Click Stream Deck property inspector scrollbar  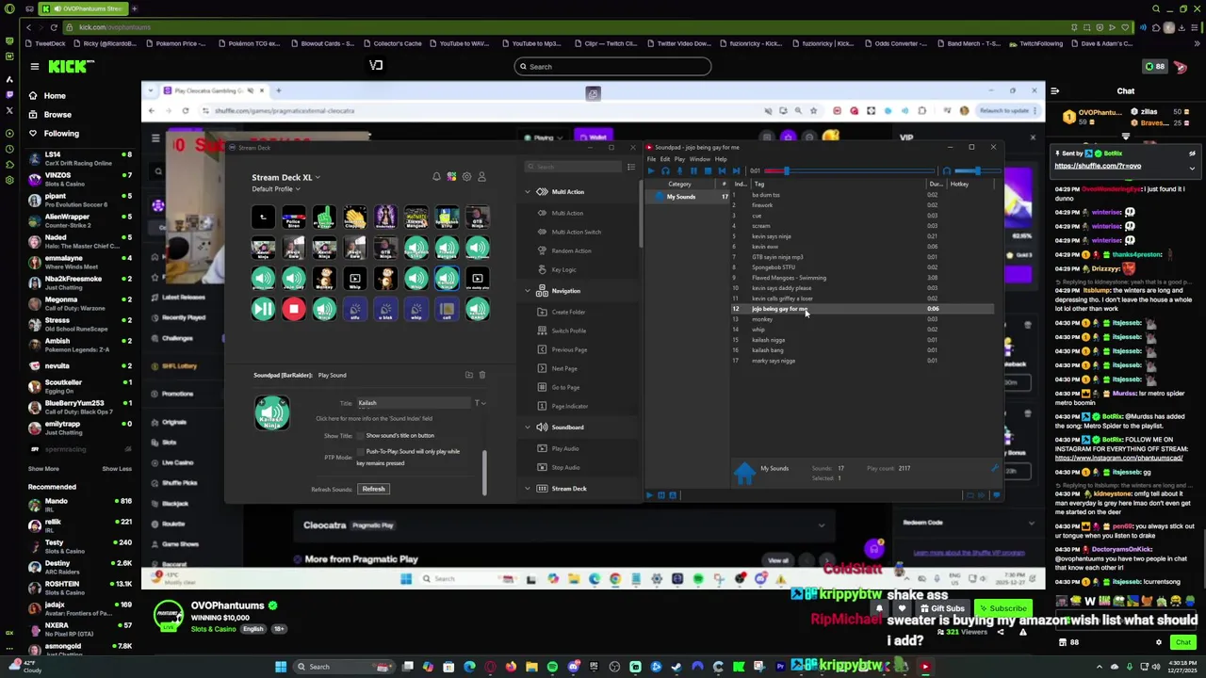tap(484, 471)
